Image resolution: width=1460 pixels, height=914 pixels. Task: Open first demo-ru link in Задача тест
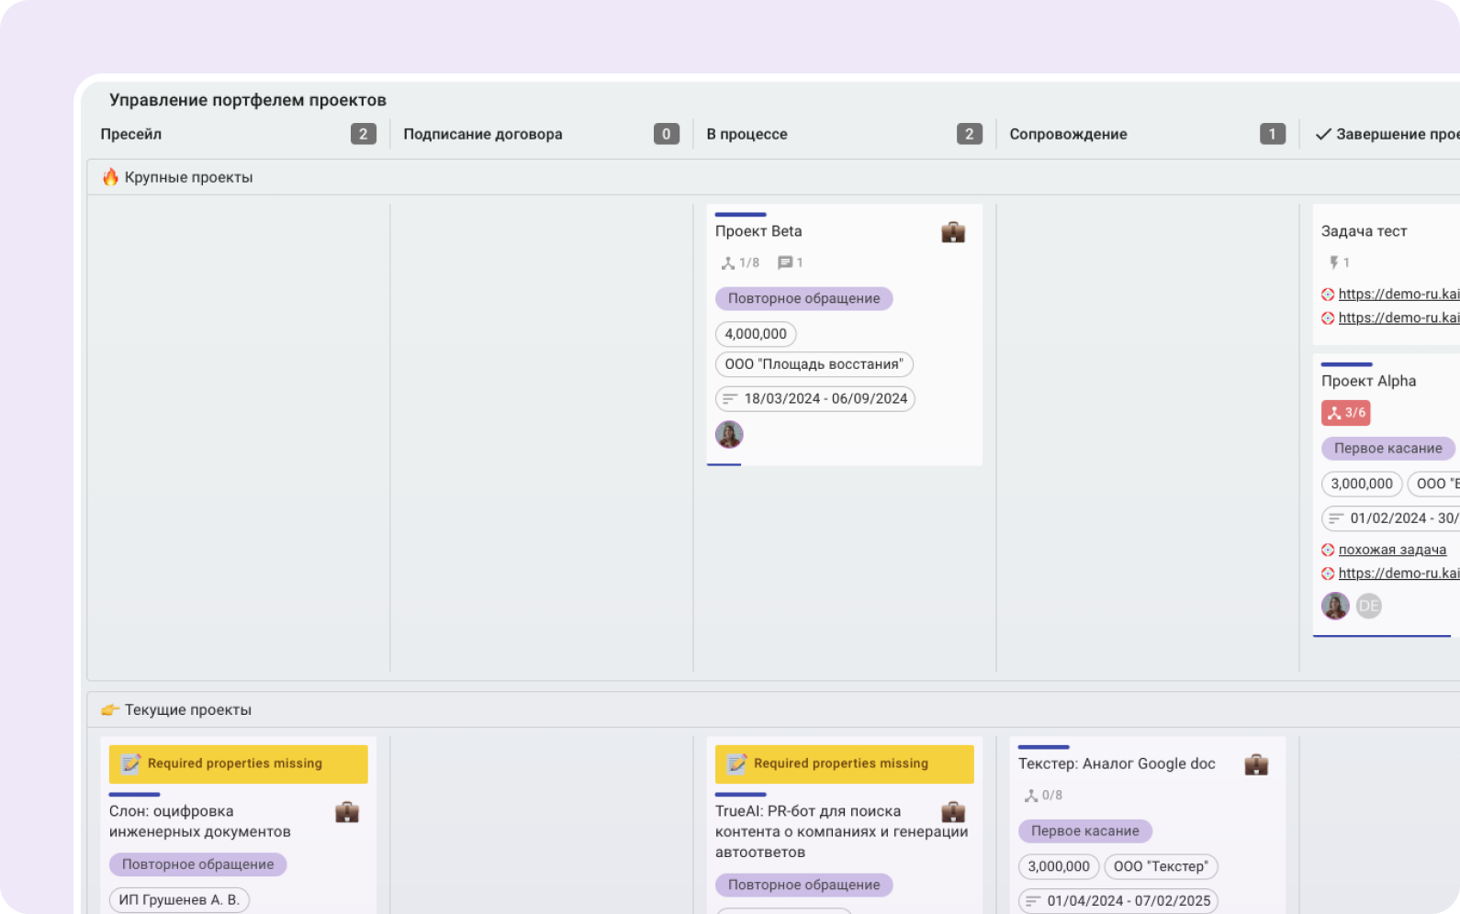1398,295
